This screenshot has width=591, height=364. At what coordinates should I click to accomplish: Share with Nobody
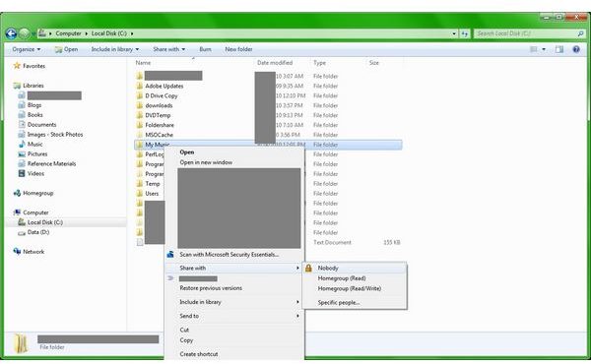pyautogui.click(x=328, y=268)
